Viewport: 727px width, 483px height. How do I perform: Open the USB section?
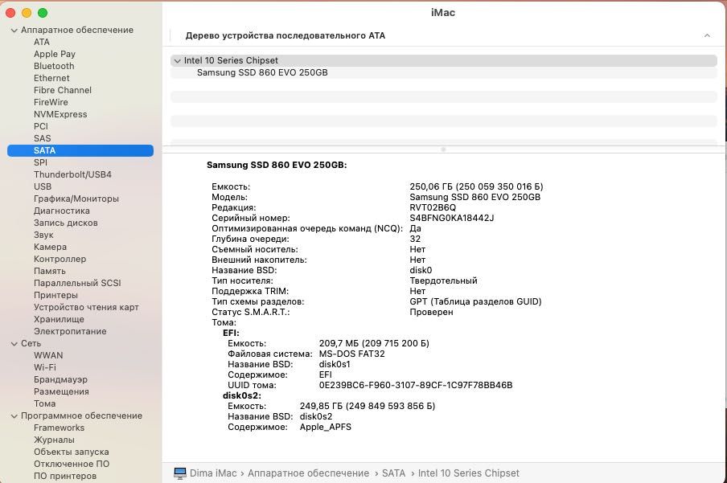[x=43, y=186]
